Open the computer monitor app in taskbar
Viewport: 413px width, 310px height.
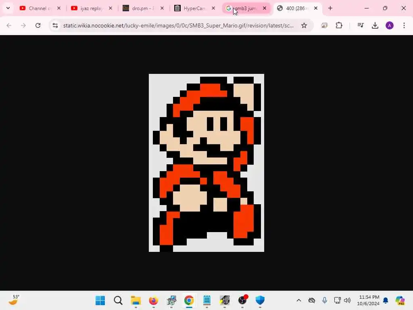coord(171,300)
